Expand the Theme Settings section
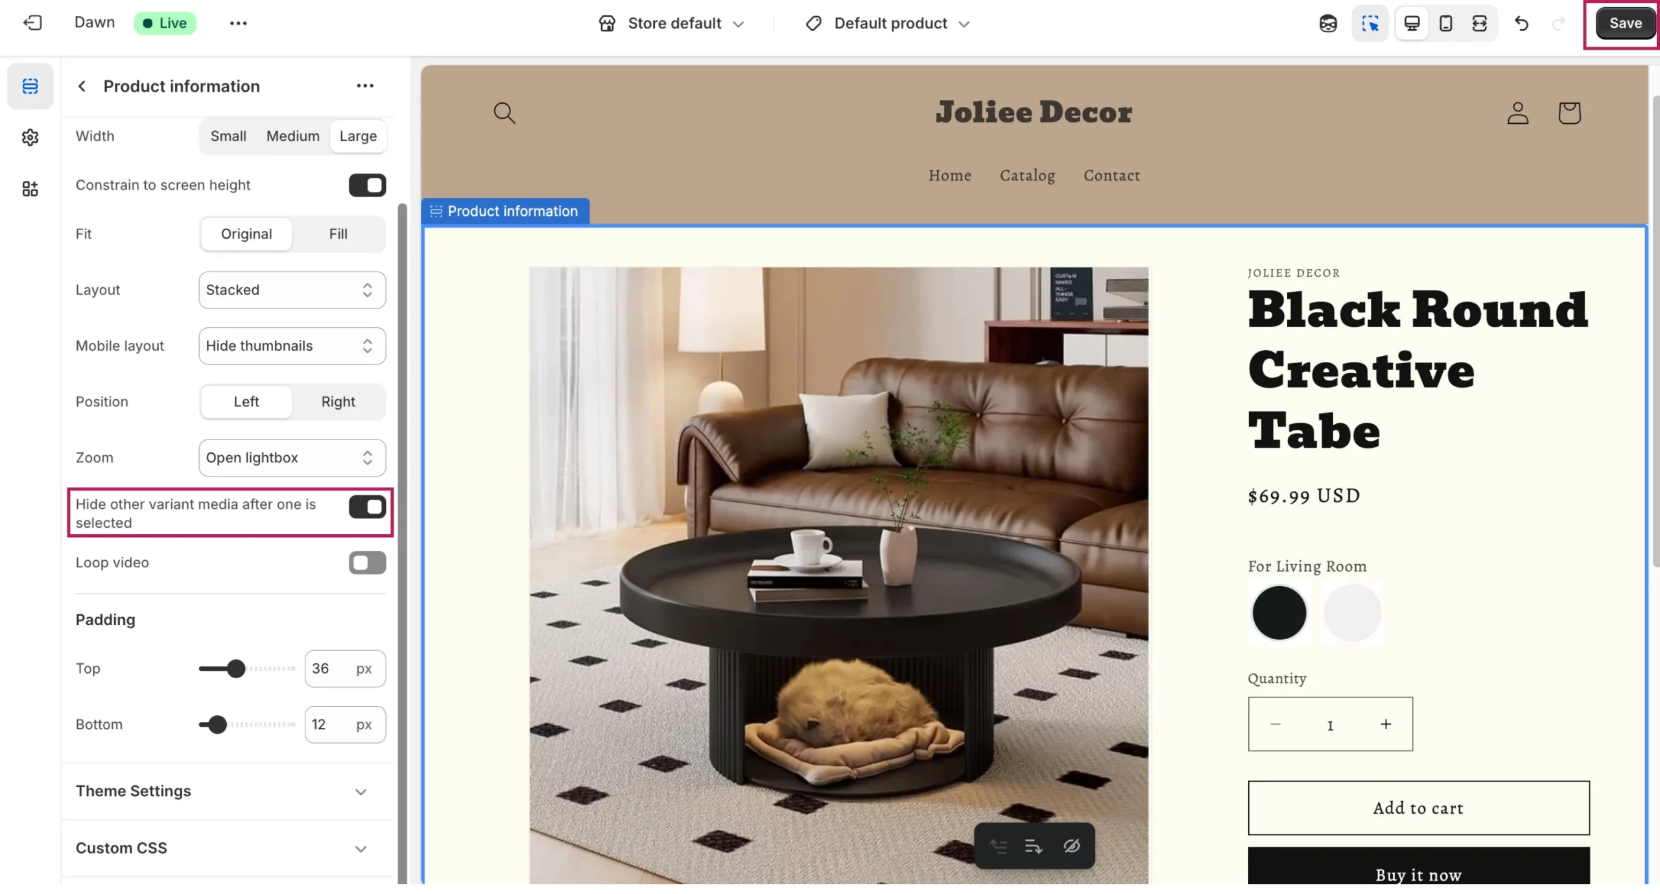The height and width of the screenshot is (894, 1660). 227,792
